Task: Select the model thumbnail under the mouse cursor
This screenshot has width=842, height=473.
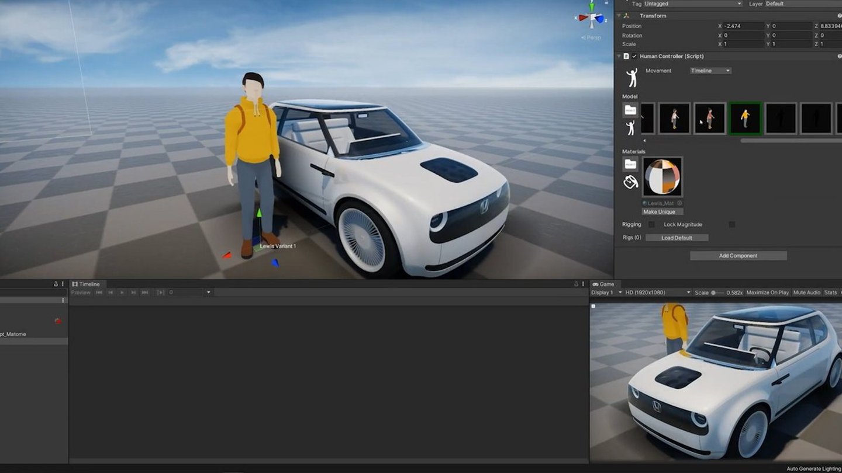Action: [709, 119]
